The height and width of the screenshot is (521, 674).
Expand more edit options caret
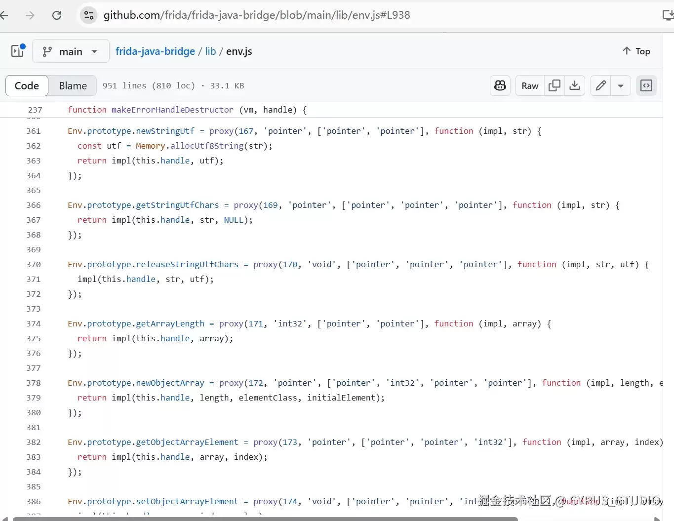point(621,85)
